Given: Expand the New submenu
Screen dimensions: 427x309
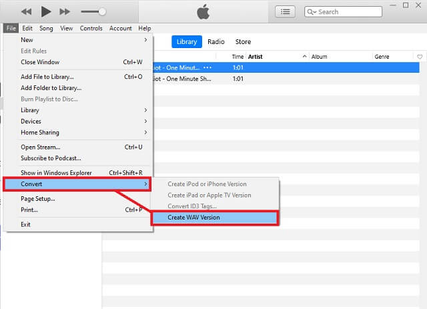Looking at the screenshot, I should click(x=79, y=40).
